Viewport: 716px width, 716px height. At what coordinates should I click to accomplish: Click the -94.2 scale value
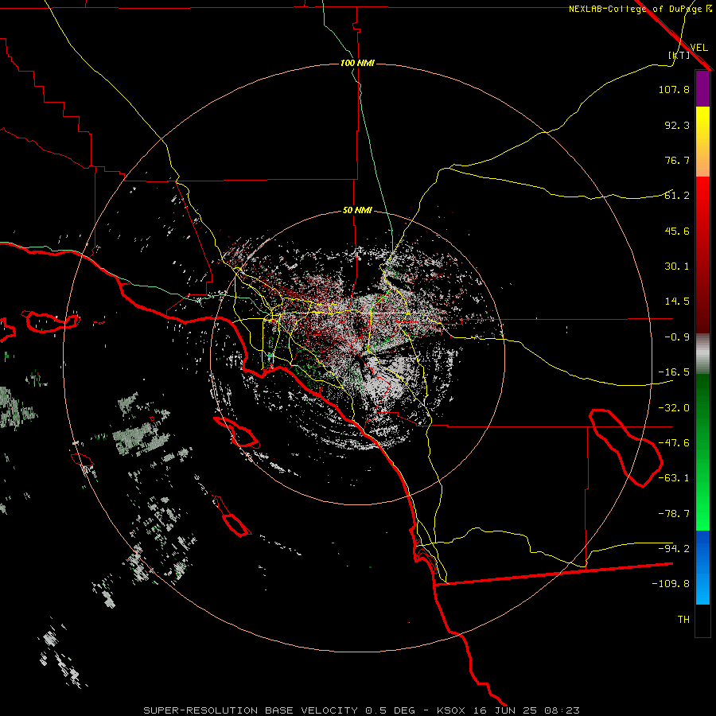[x=674, y=549]
